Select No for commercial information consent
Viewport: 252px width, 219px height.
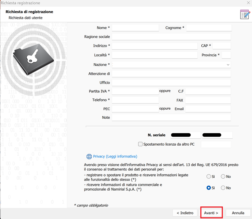coord(223,188)
